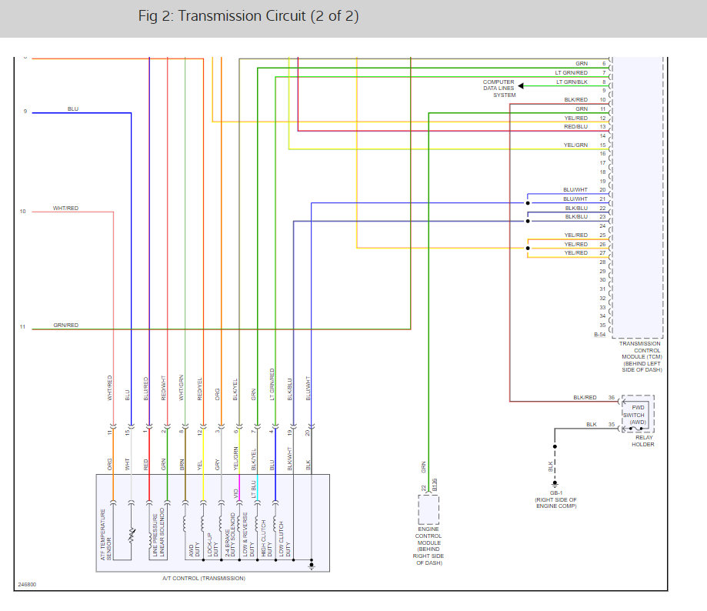This screenshot has height=611, width=707.
Task: Click the COMPUTER DATA LINES SYSTEM label
Action: pos(499,88)
